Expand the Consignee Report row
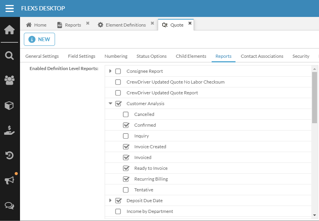 [110, 71]
